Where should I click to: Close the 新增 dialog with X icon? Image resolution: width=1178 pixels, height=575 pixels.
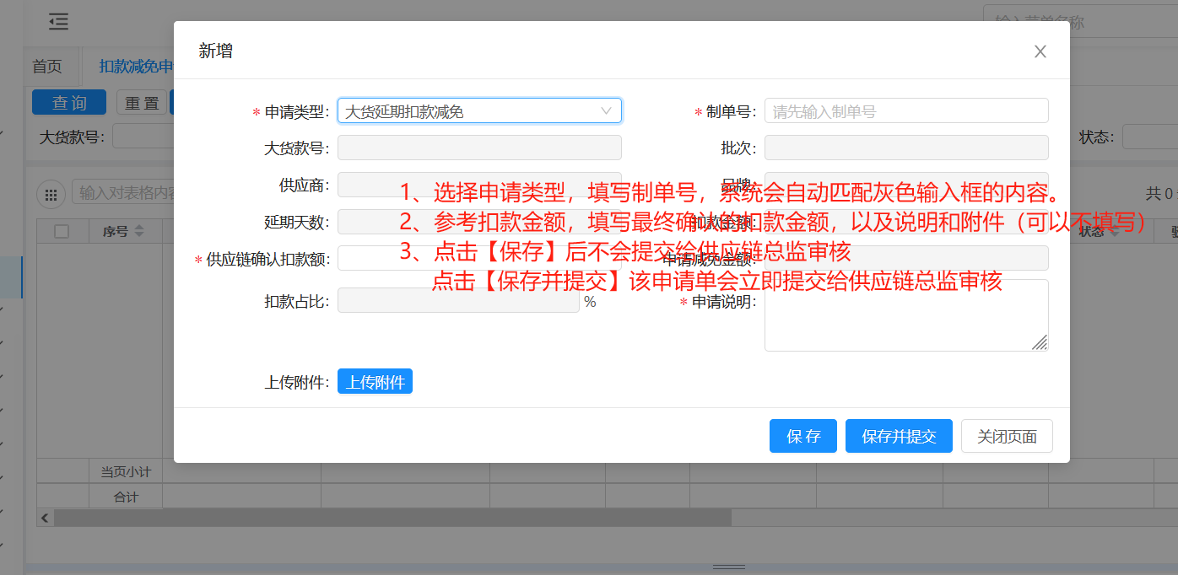tap(1040, 51)
